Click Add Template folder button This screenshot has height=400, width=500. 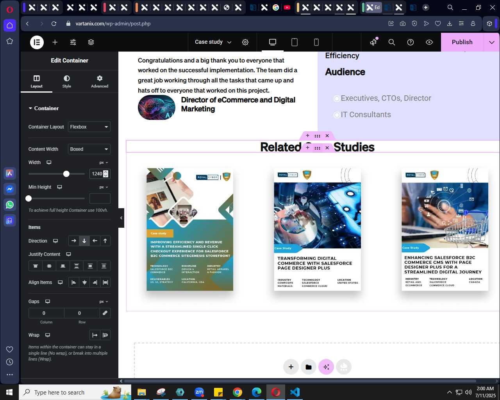click(309, 367)
